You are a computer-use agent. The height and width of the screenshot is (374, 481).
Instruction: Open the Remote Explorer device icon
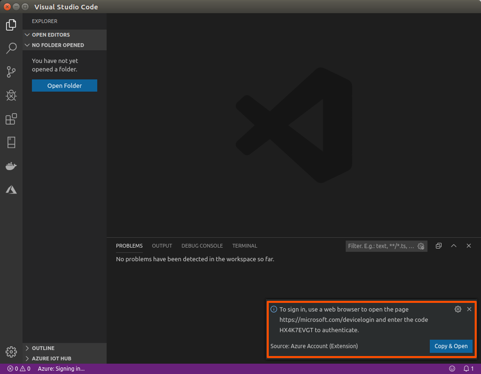(11, 142)
